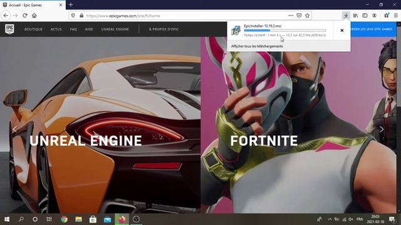401x225 pixels.
Task: Go to previous carousel slide arrow
Action: tap(14, 129)
